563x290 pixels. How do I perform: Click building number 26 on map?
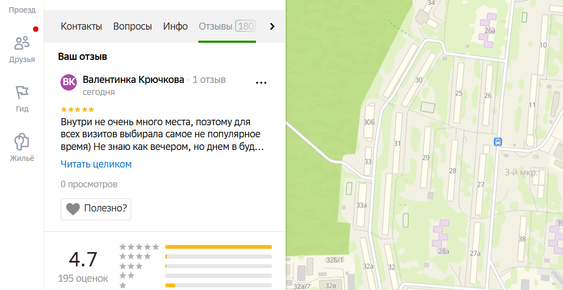(x=488, y=96)
